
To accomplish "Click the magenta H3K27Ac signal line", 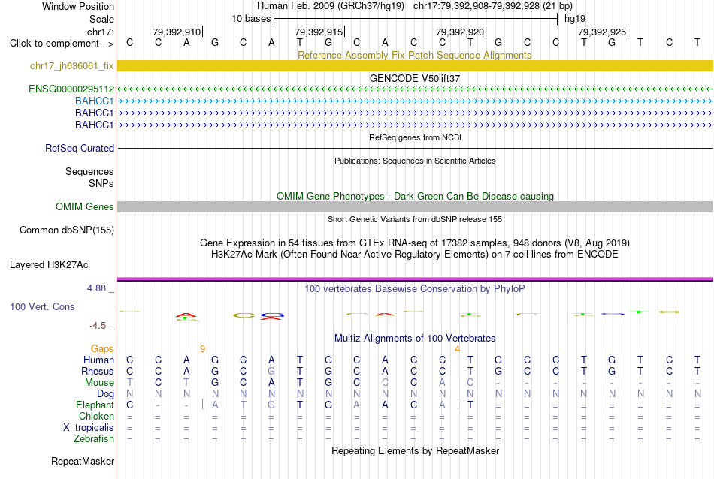I will 415,279.
